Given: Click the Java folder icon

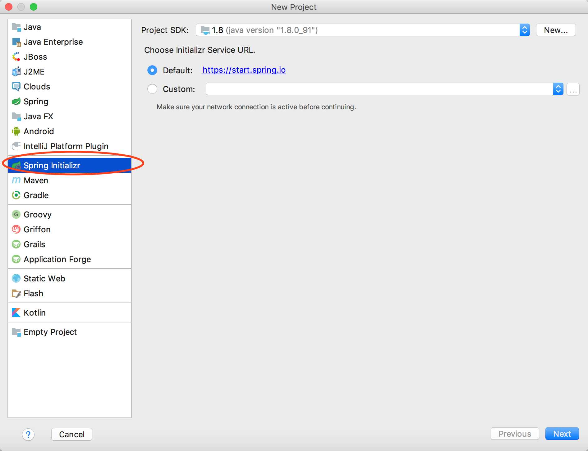Looking at the screenshot, I should 16,27.
